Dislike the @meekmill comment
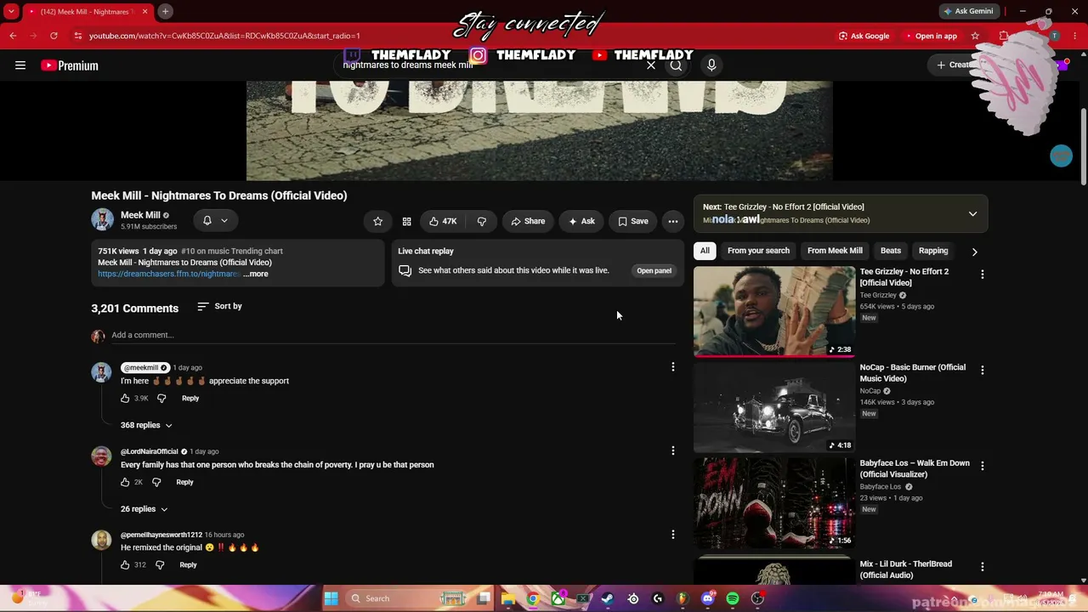This screenshot has width=1088, height=612. pos(161,398)
